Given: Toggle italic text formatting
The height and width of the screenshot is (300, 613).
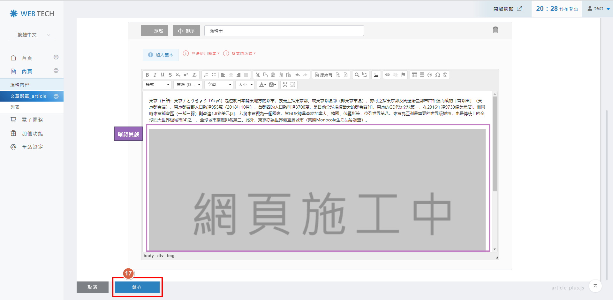Looking at the screenshot, I should point(155,75).
